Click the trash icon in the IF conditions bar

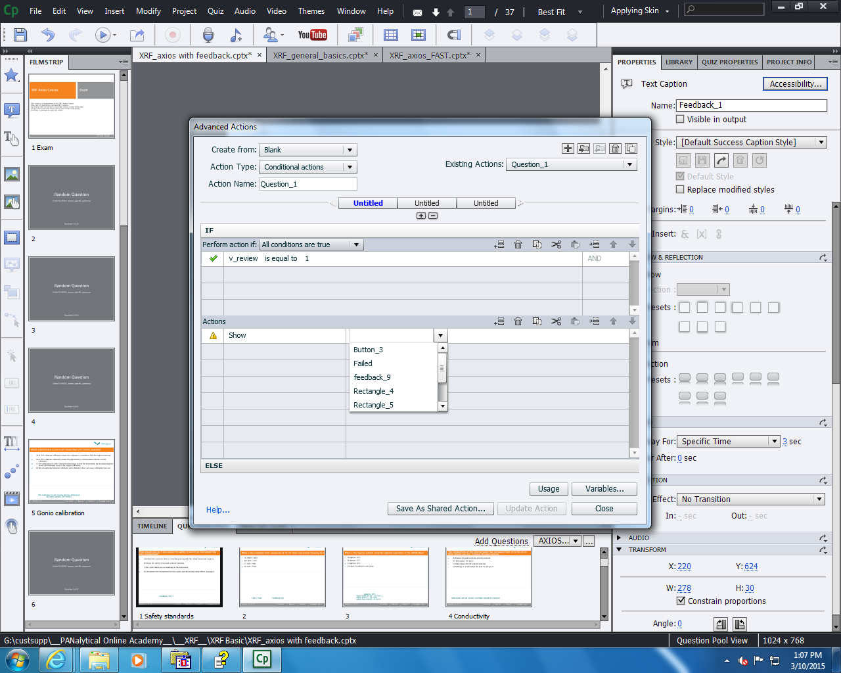[518, 244]
